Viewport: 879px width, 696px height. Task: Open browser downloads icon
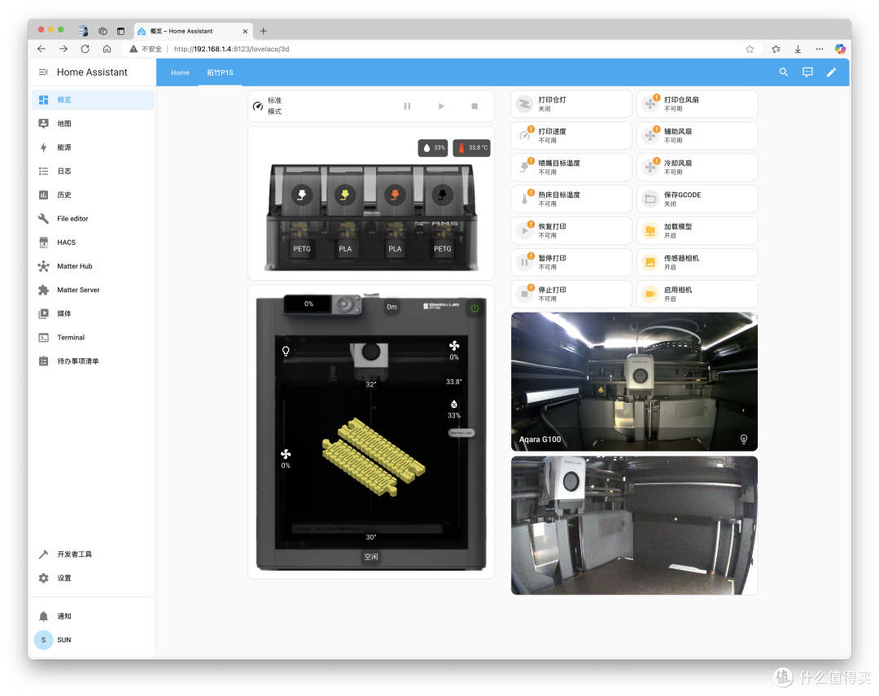click(x=798, y=49)
